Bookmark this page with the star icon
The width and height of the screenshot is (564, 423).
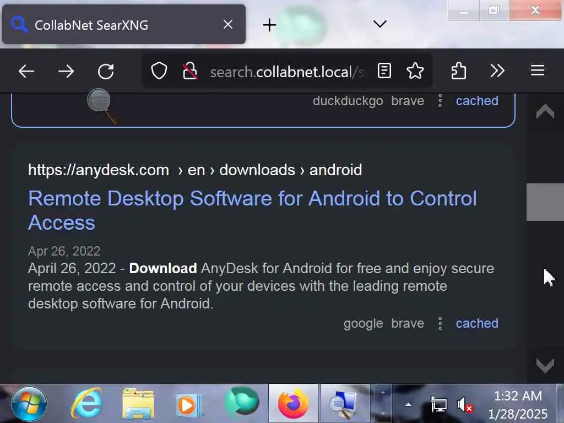point(415,70)
